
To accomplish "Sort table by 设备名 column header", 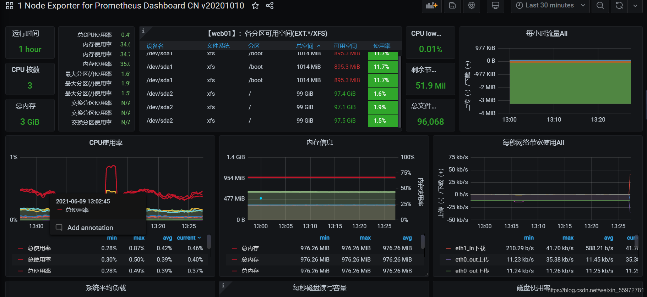I will tap(155, 46).
